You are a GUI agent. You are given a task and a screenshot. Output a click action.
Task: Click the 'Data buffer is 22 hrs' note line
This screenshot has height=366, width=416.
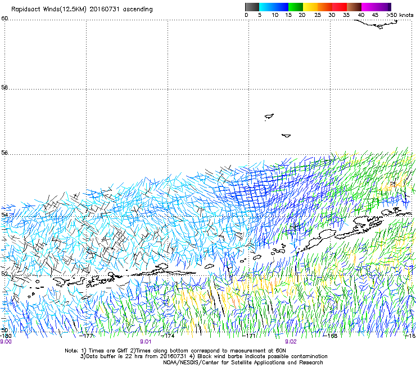(204, 356)
